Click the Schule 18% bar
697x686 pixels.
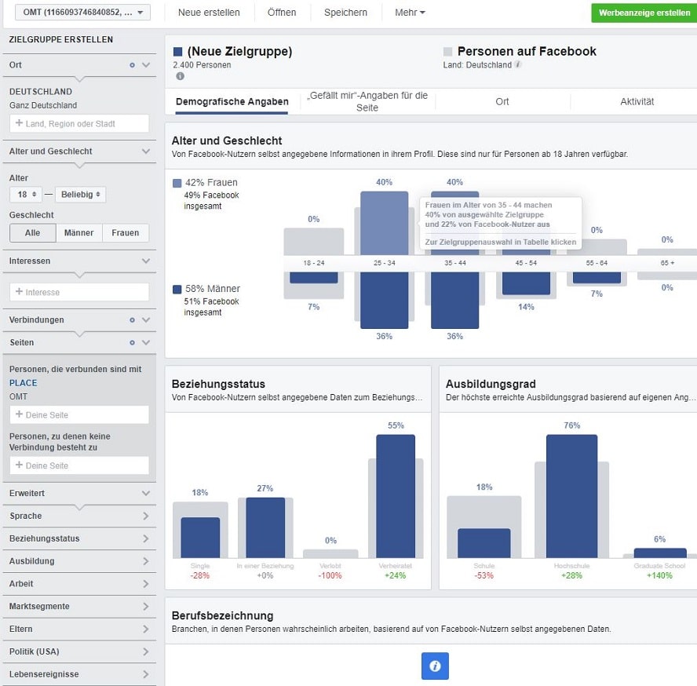pyautogui.click(x=484, y=543)
